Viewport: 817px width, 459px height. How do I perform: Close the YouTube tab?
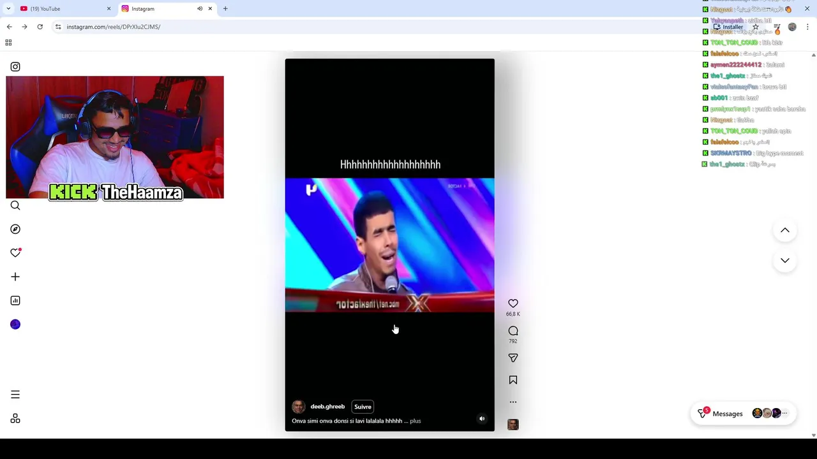(109, 9)
